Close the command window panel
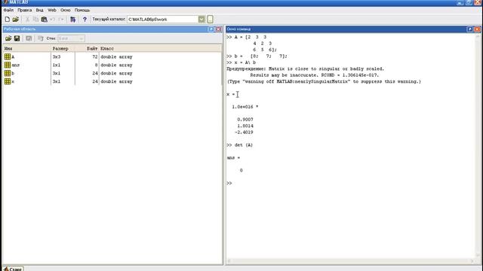The image size is (483, 271). [477, 29]
